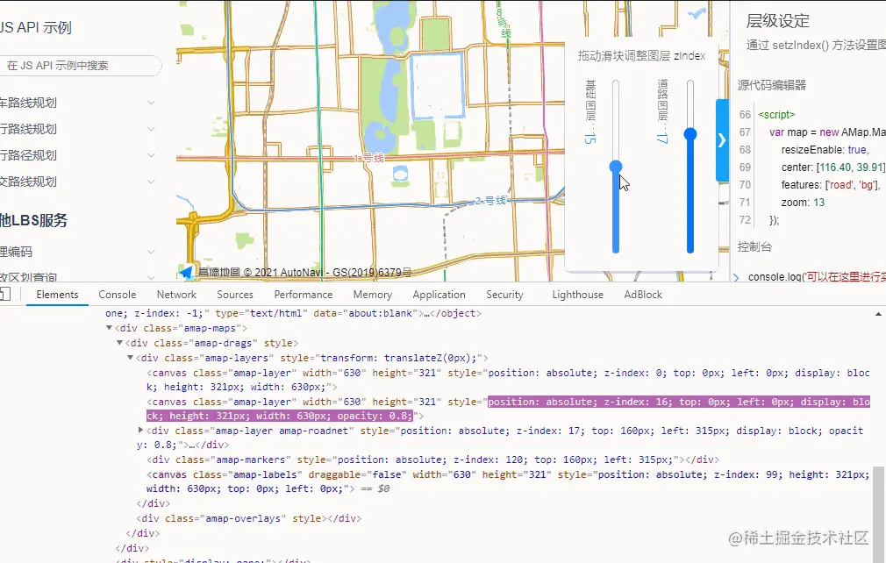Open the Security tab
The height and width of the screenshot is (563, 886).
tap(504, 294)
